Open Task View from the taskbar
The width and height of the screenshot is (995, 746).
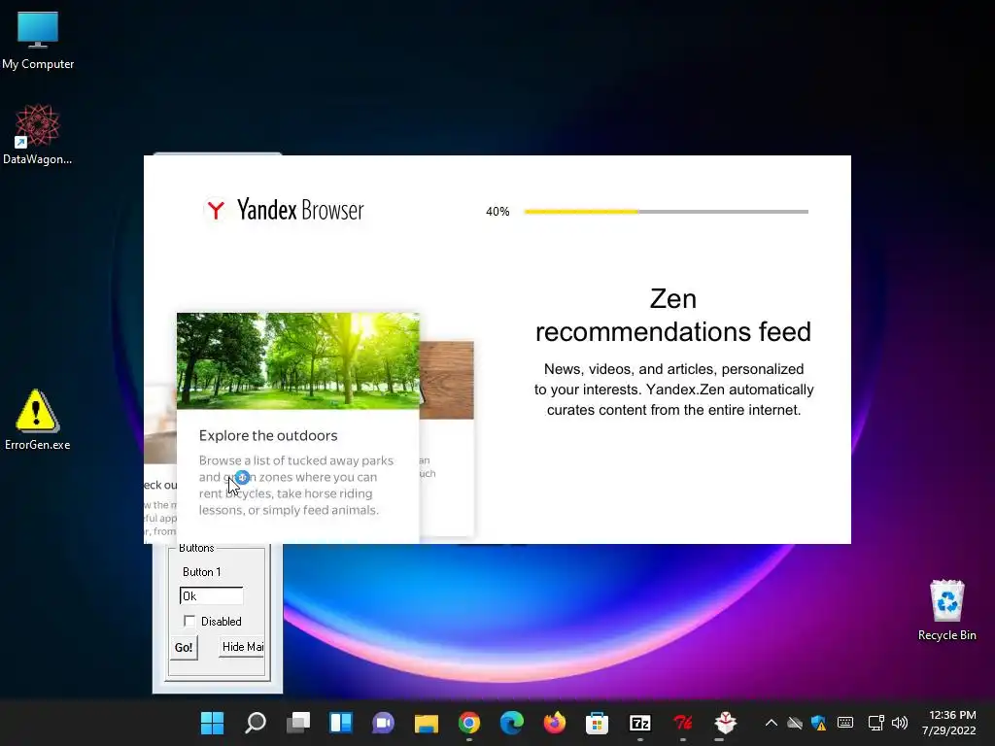(x=297, y=723)
